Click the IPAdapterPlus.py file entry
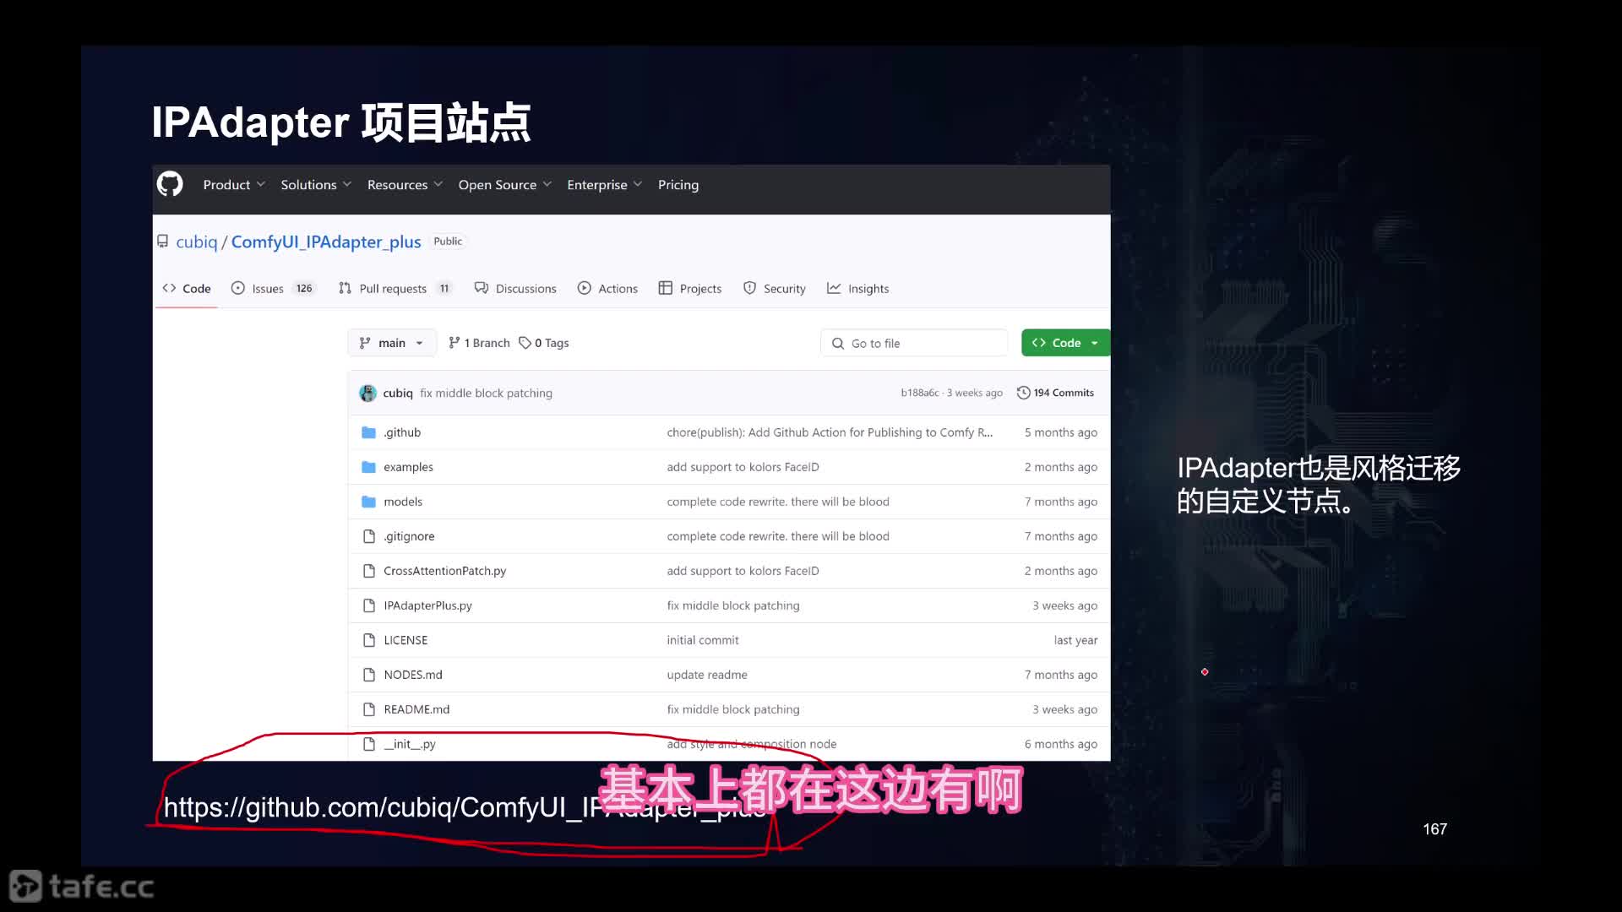 [x=427, y=605]
